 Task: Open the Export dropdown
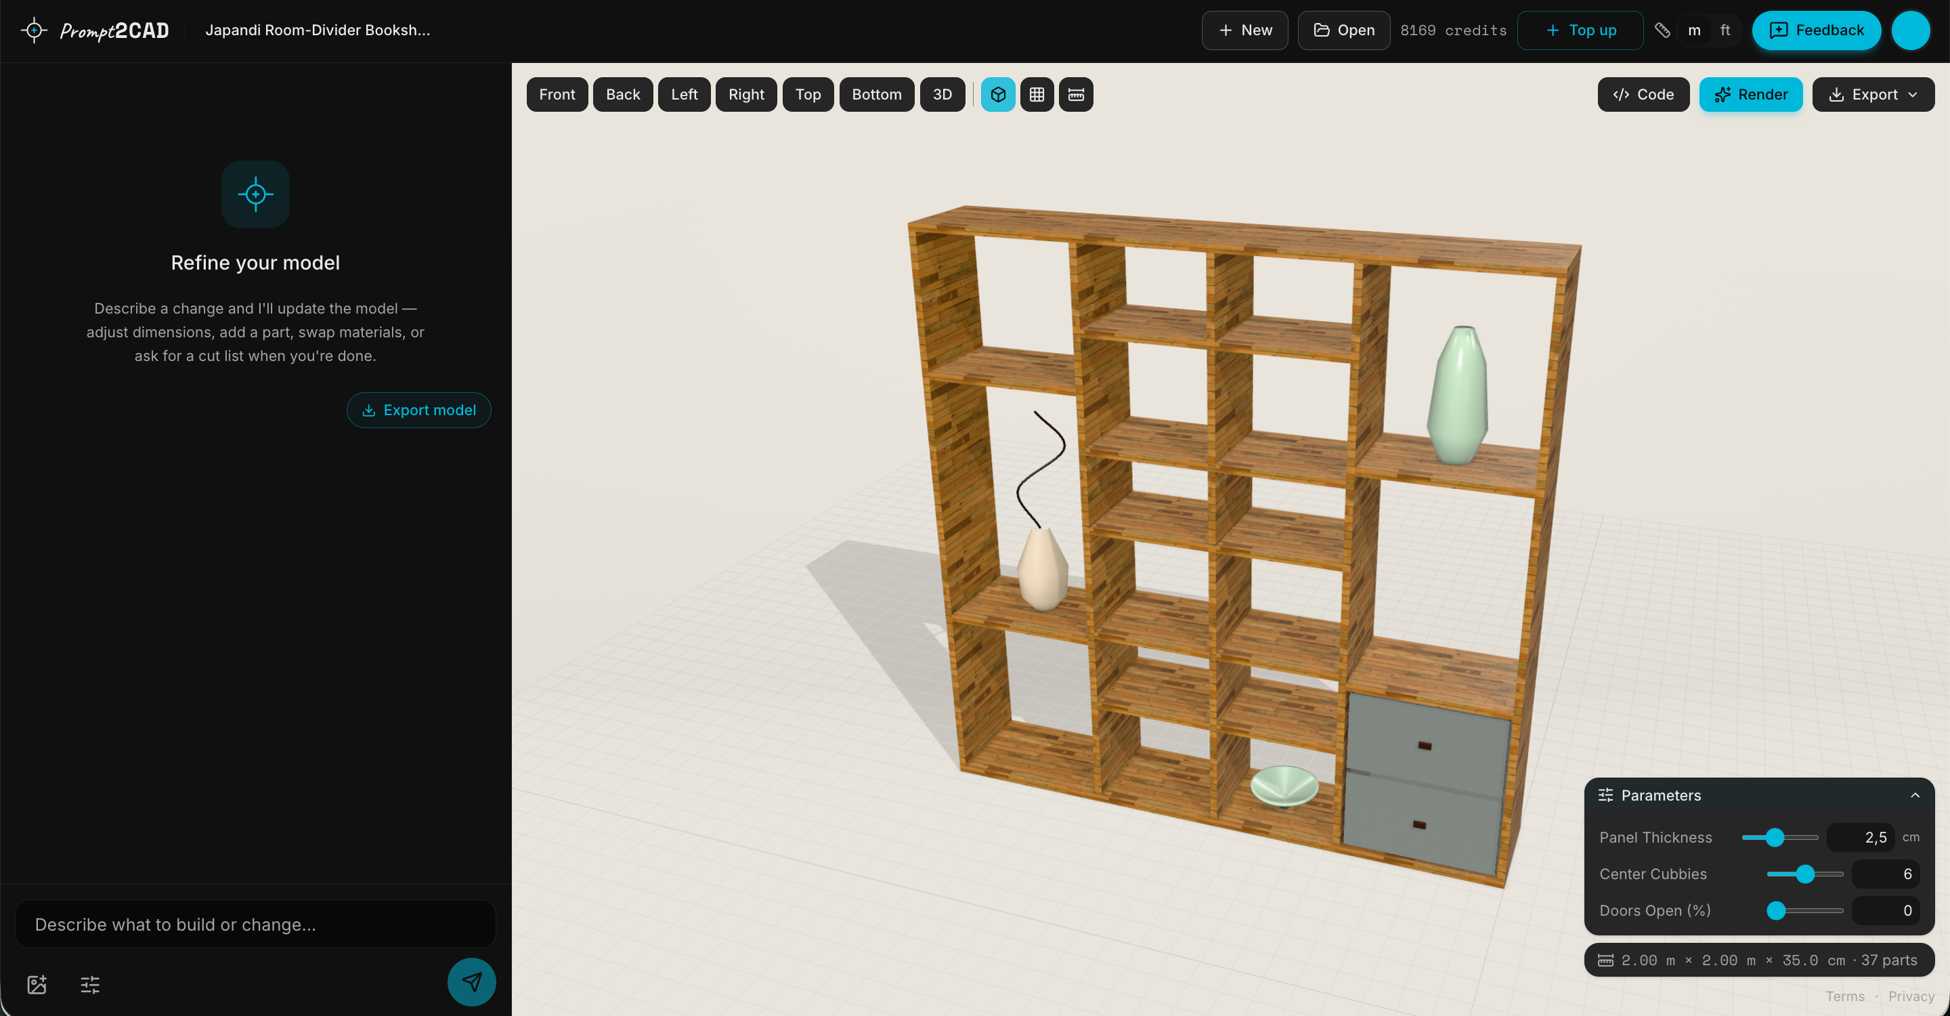1873,95
